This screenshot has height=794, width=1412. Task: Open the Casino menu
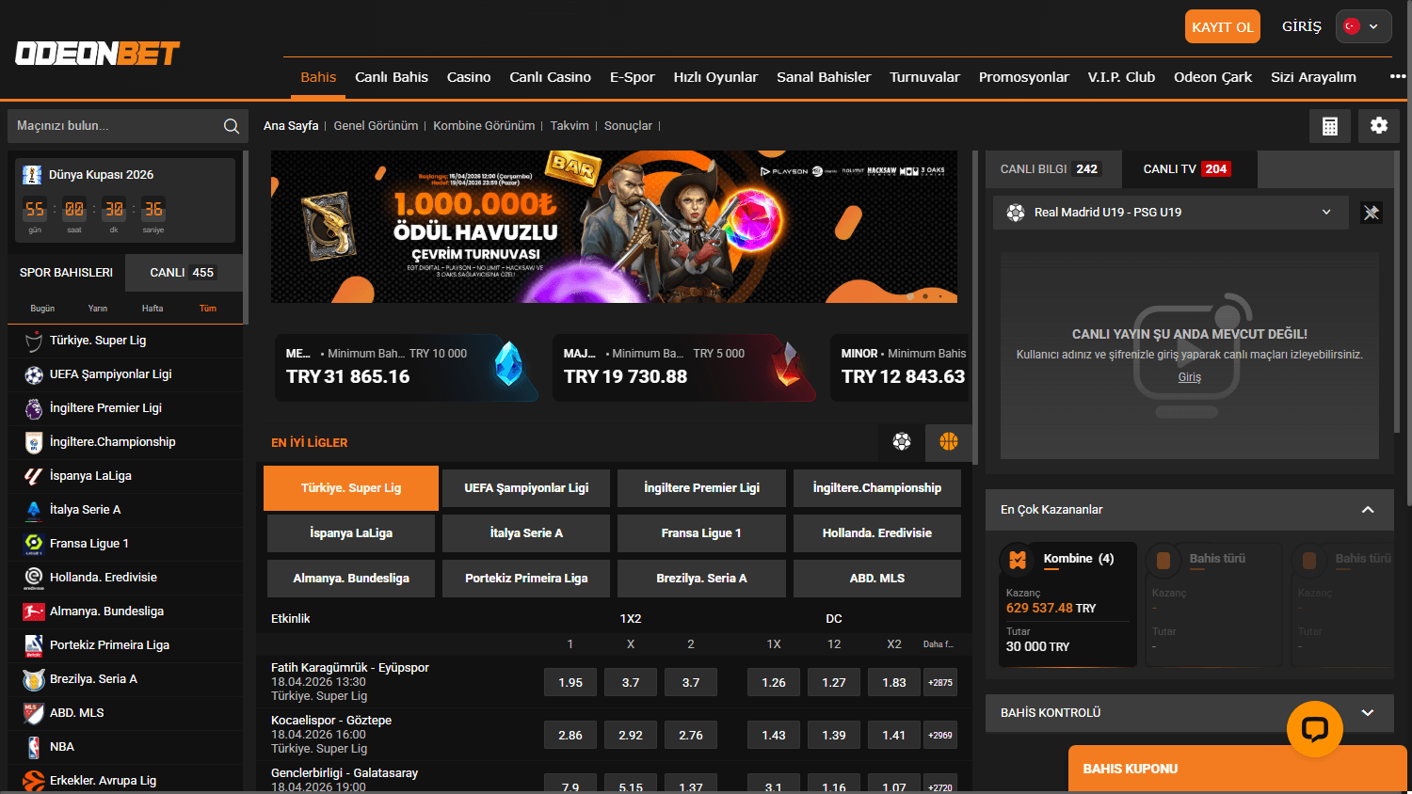pos(469,77)
